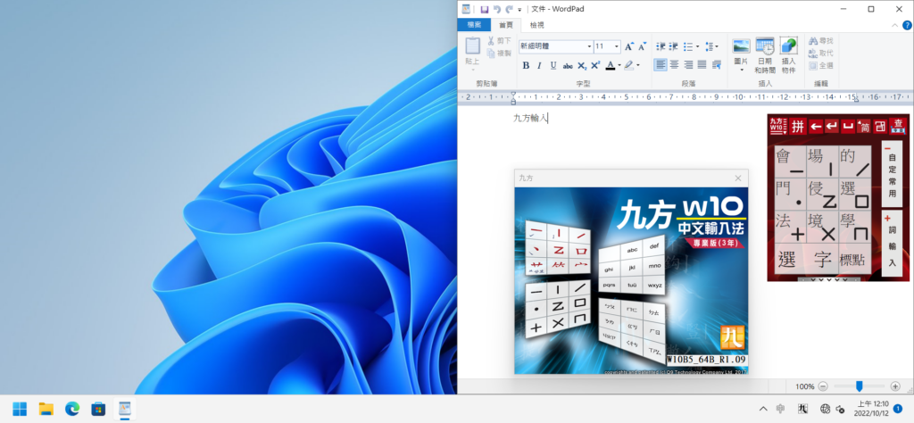Open bullet list style dropdown arrow

[x=698, y=46]
